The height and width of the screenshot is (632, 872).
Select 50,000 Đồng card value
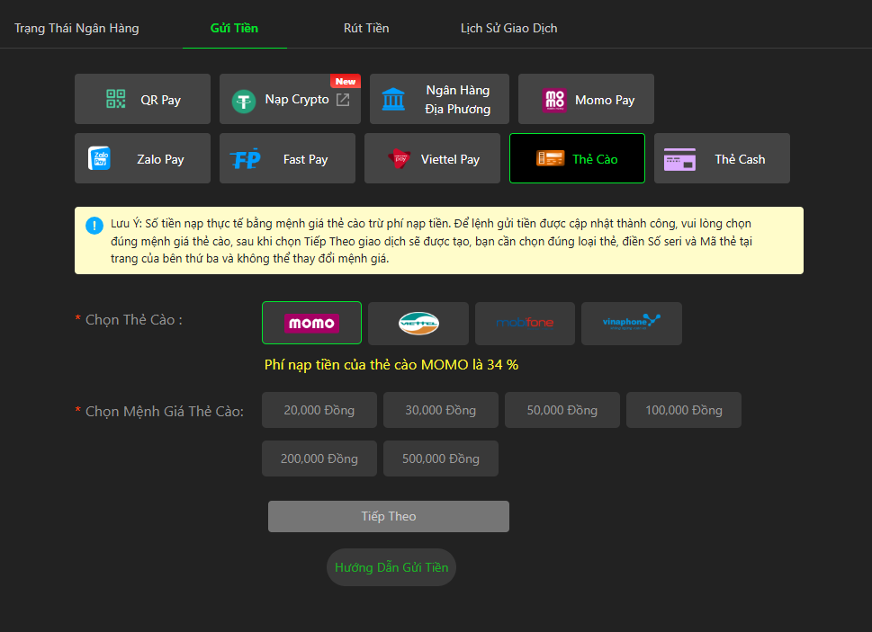click(562, 410)
